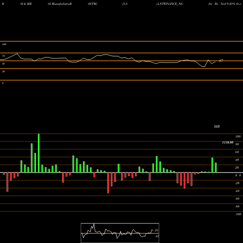This screenshot has height=243, width=243.
Task: Click the 'Ncd 9.35%' series description text
Action: pyautogui.click(x=227, y=4)
